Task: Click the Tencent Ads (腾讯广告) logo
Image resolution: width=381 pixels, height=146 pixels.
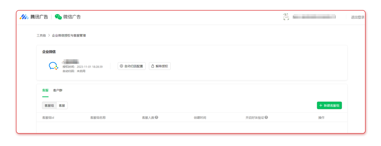Action: pos(34,17)
